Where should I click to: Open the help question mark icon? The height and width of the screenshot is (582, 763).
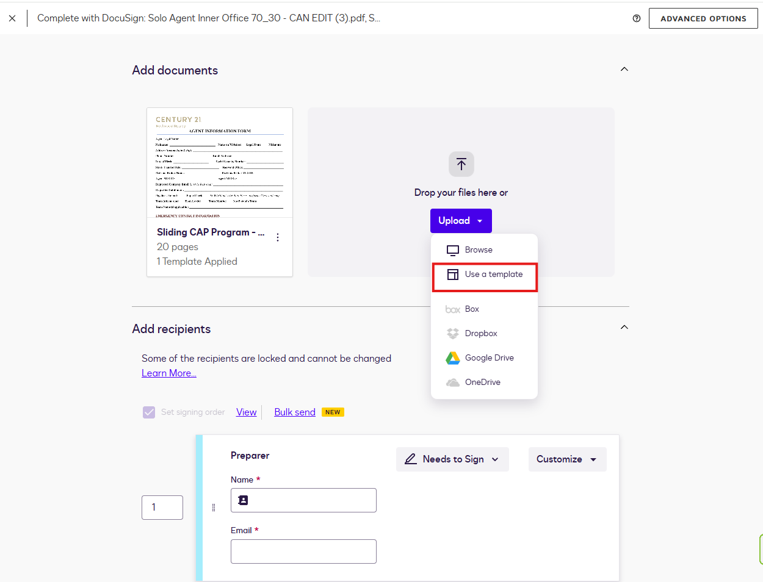click(637, 18)
